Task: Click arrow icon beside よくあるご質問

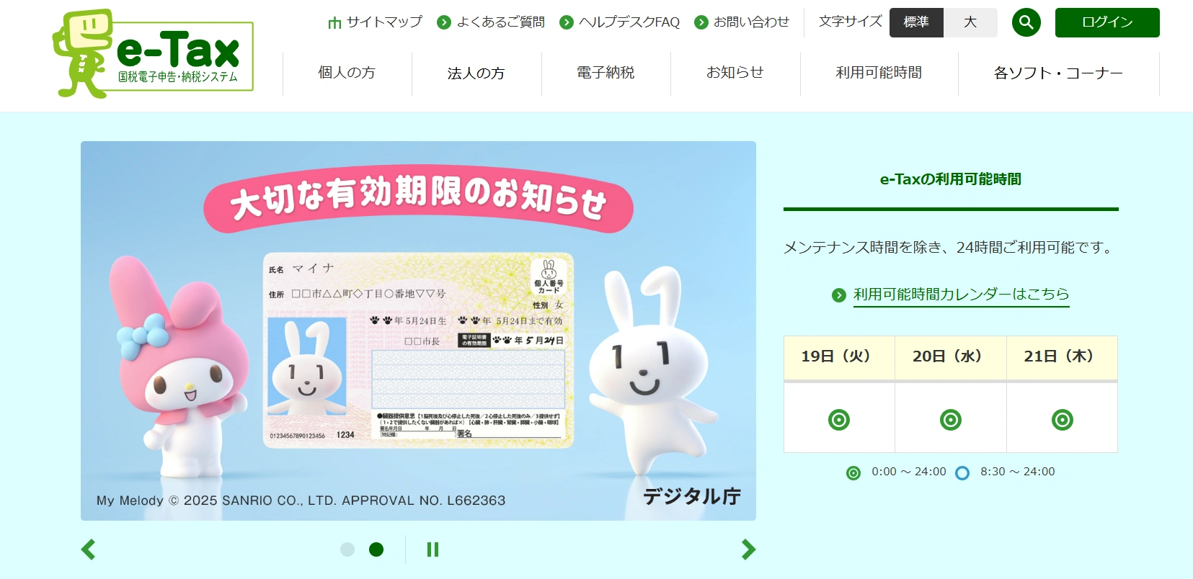Action: pos(444,22)
